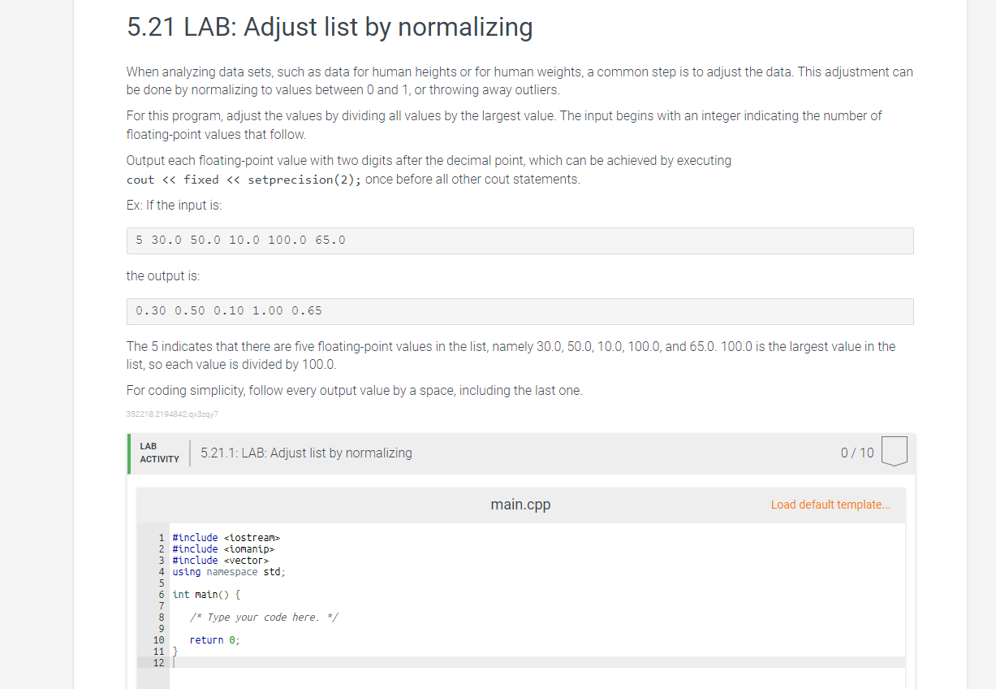The image size is (996, 689).
Task: Click the LAB ACTIVITY label
Action: [x=159, y=452]
